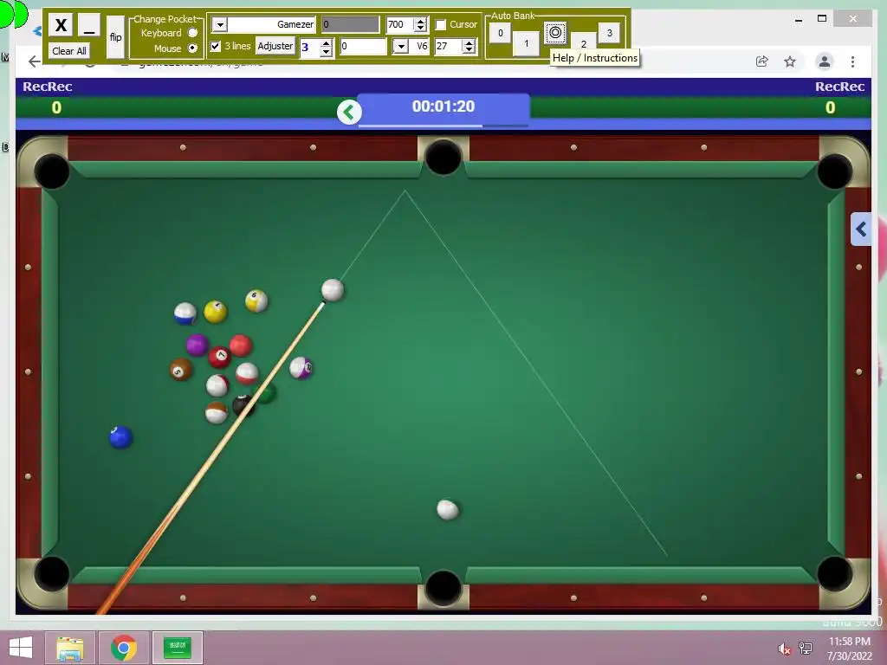Click the solid purple ball
The width and height of the screenshot is (887, 665).
197,345
